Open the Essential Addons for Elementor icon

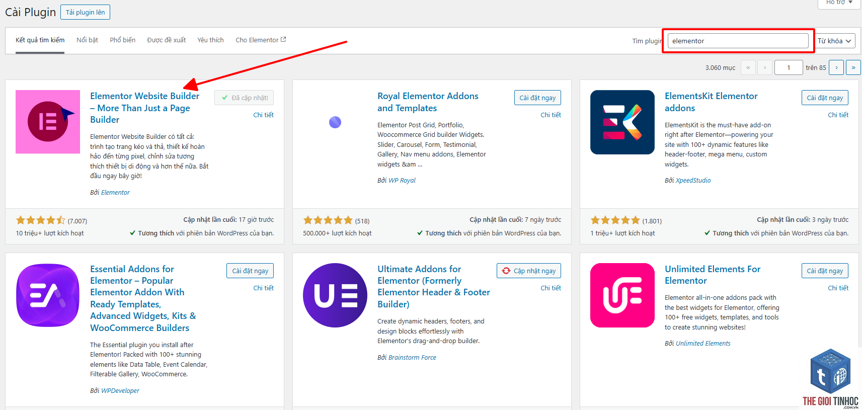coord(48,295)
